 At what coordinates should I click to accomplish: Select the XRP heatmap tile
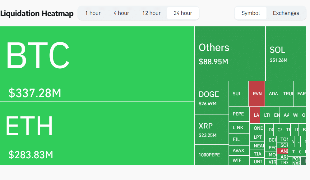pyautogui.click(x=211, y=129)
